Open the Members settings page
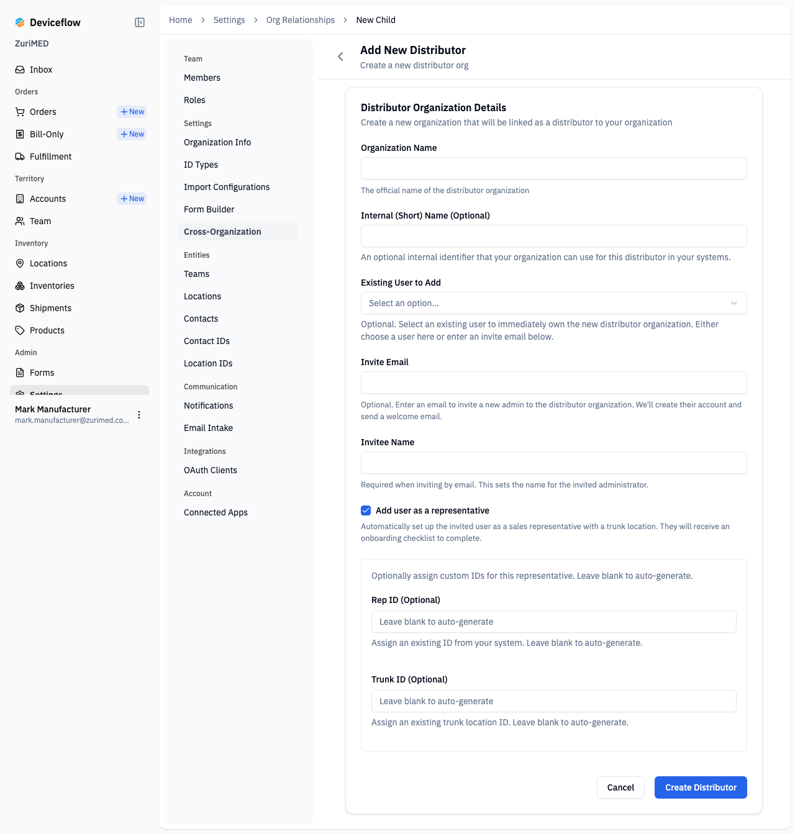795x834 pixels. pos(238,78)
